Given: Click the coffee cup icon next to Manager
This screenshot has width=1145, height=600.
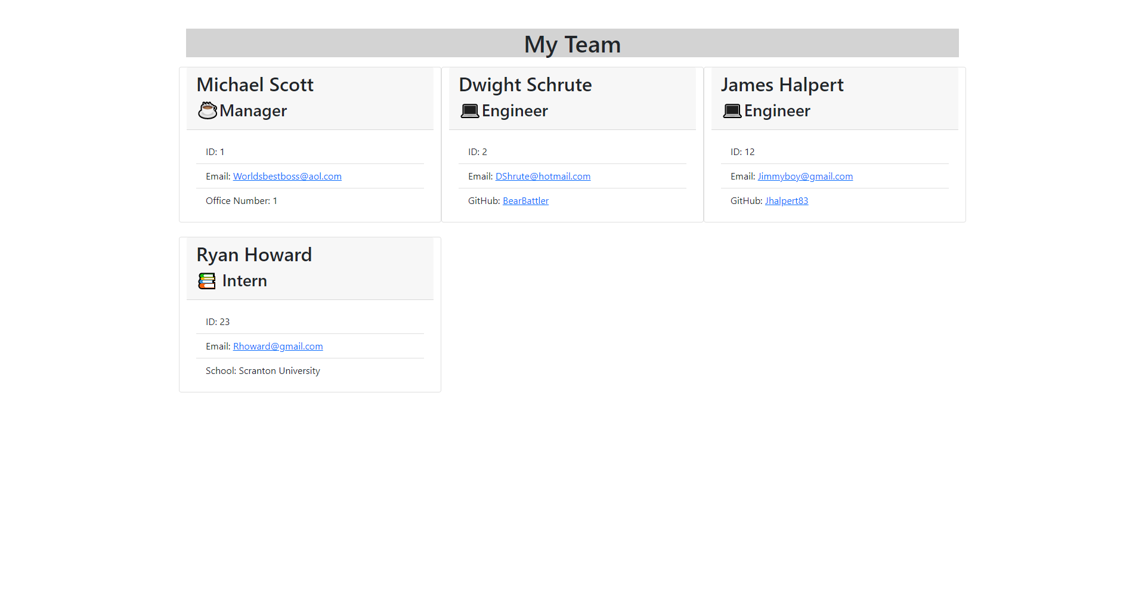Looking at the screenshot, I should 207,110.
